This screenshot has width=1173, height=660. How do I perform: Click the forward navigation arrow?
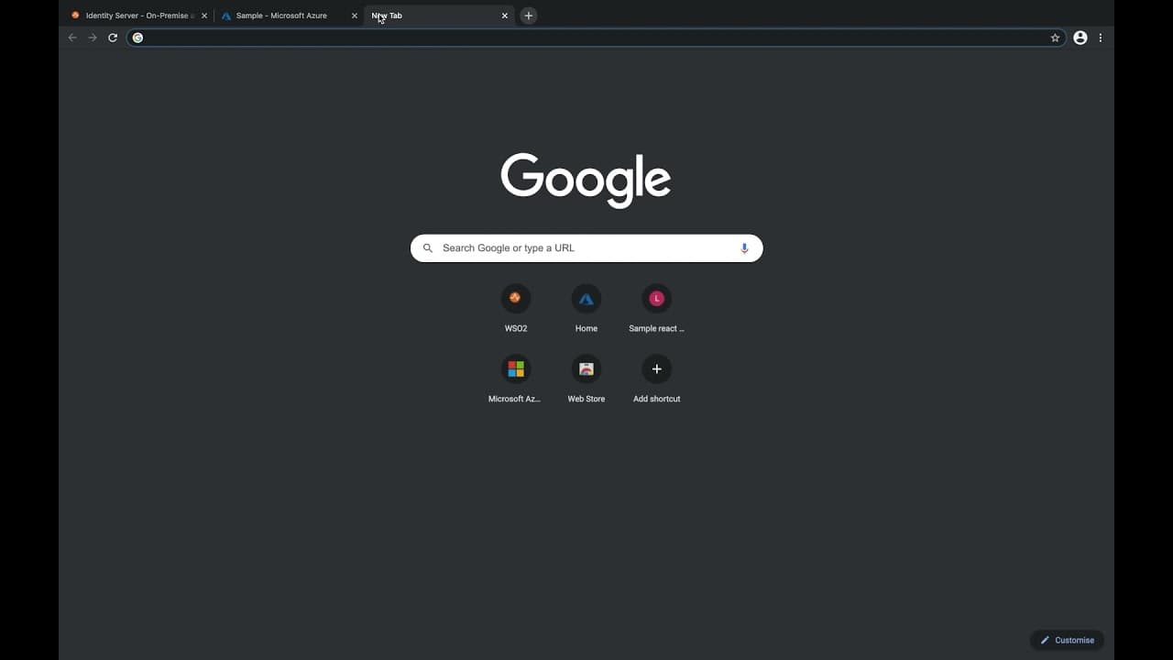(92, 38)
